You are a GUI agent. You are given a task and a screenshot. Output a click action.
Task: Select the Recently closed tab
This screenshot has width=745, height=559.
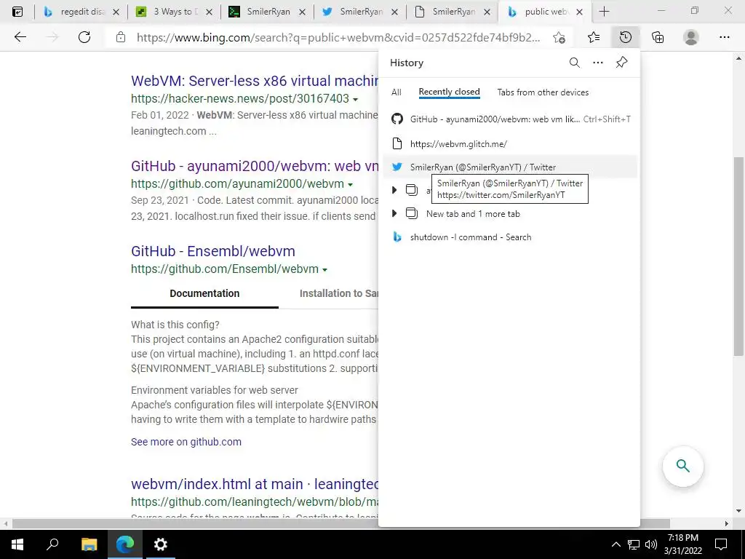449,92
